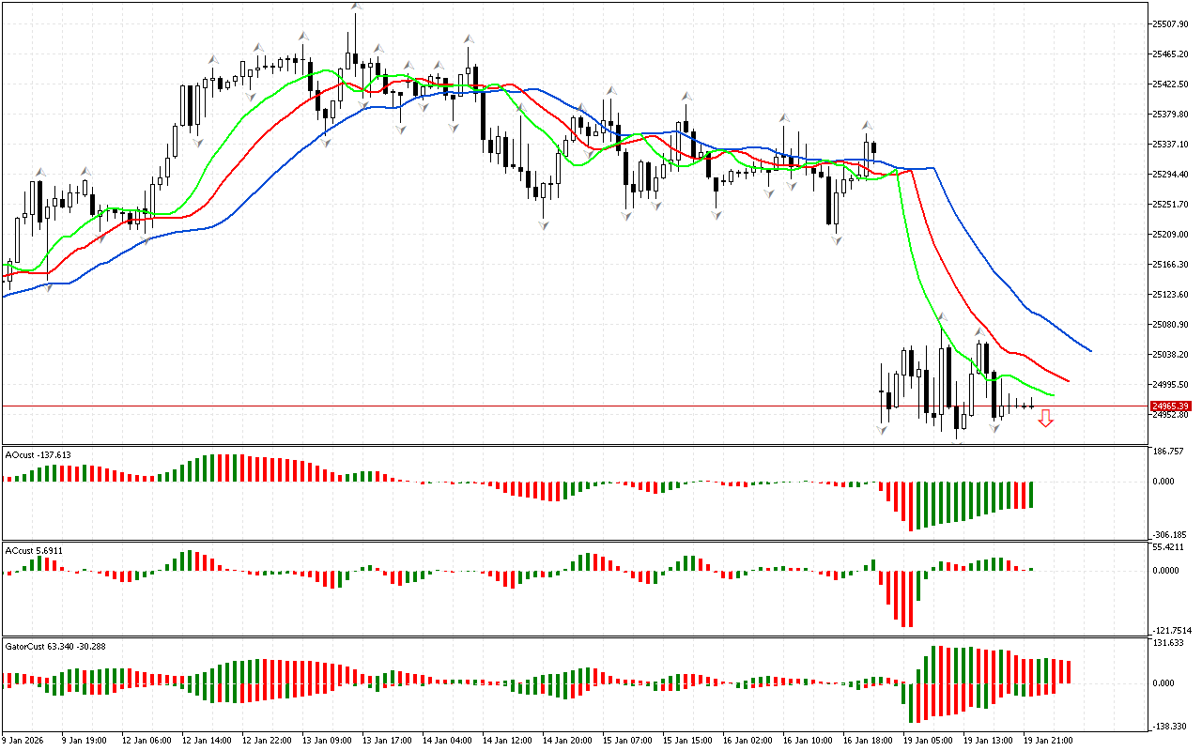Click down fractal below the long black 16 Jan candle
Viewport: 1202px width, 751px height.
coord(836,240)
